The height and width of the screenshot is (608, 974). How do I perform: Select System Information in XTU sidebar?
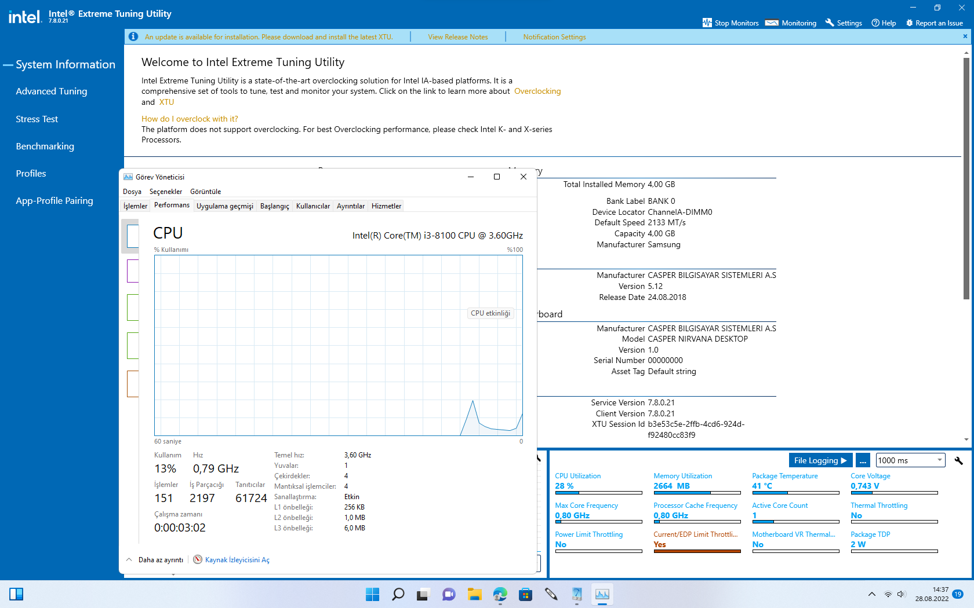66,64
